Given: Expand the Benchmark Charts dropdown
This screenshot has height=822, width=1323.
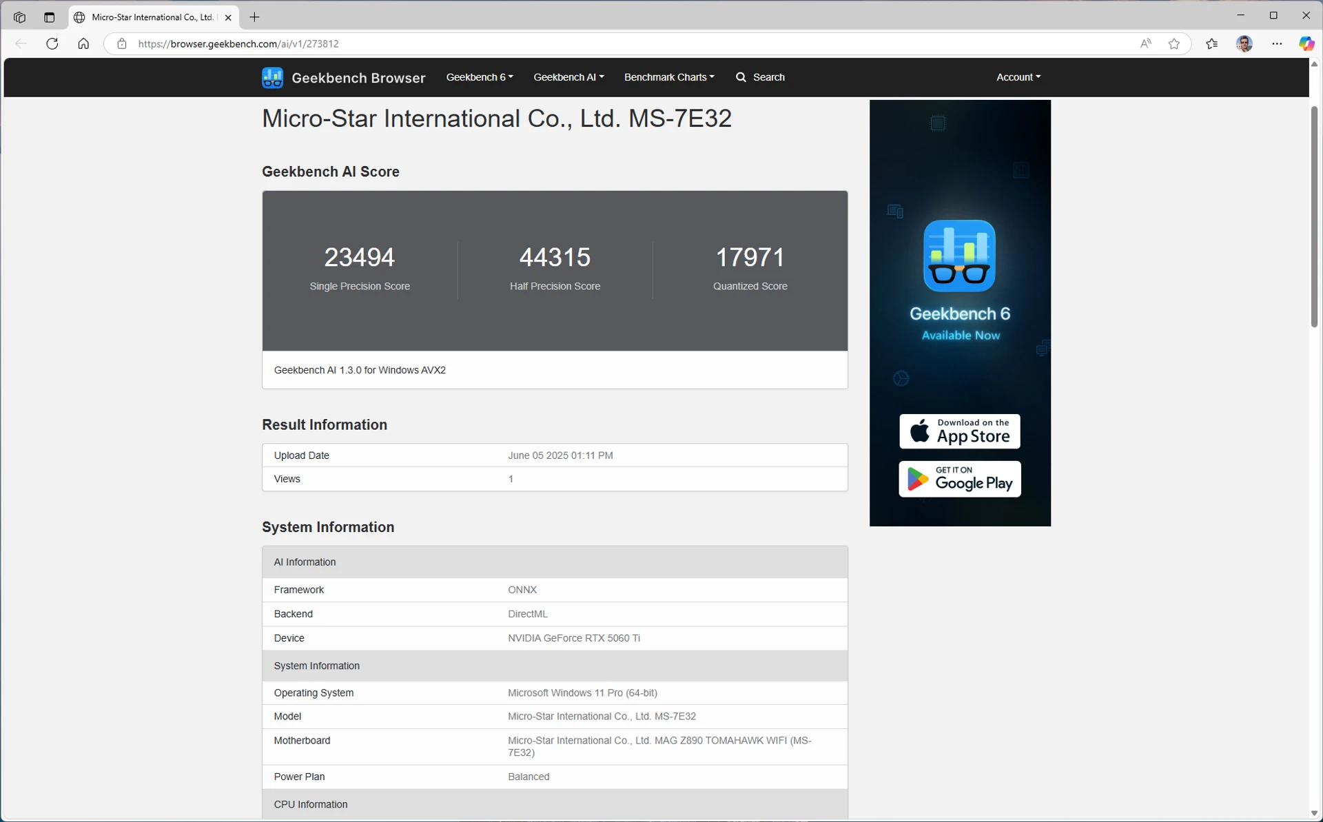Looking at the screenshot, I should click(669, 77).
